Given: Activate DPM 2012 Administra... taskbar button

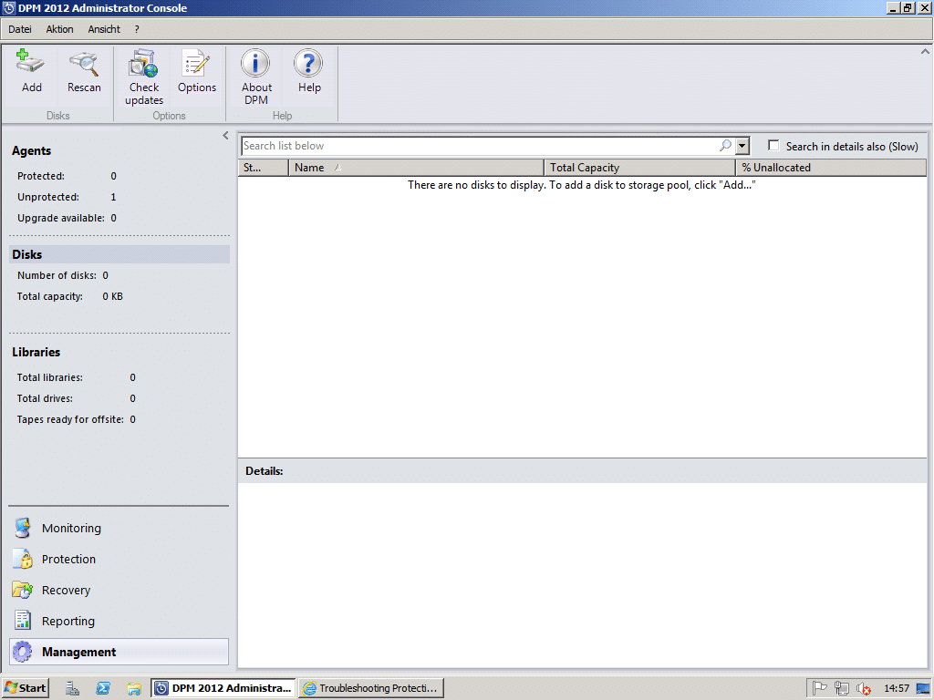Looking at the screenshot, I should [224, 688].
